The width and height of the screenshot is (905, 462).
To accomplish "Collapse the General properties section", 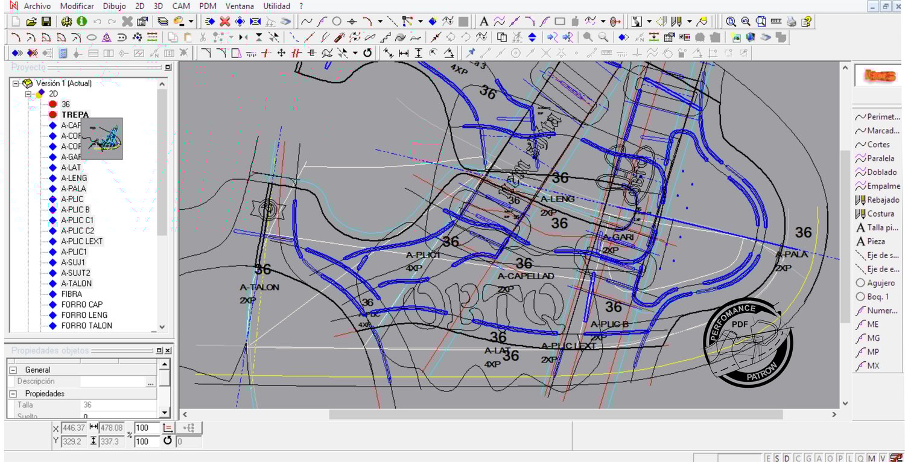I will [13, 370].
